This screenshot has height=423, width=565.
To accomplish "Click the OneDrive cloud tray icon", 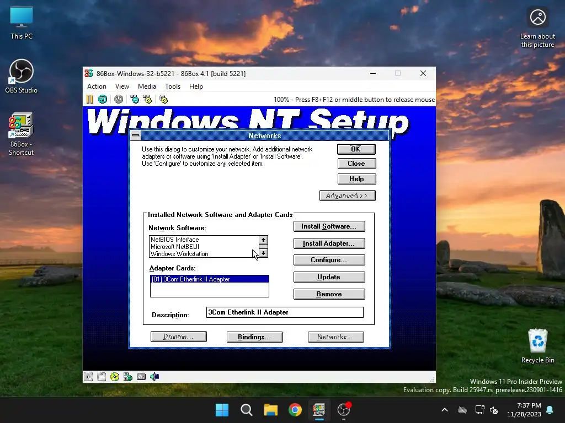I will (x=462, y=410).
